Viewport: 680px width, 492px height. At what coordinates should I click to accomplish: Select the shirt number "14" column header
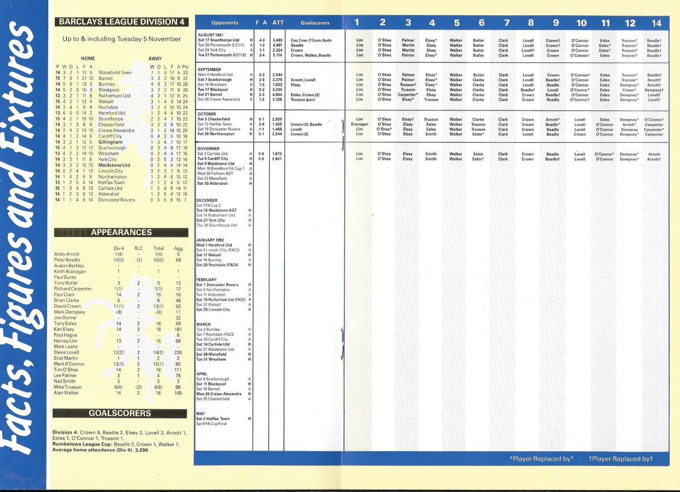pyautogui.click(x=656, y=23)
